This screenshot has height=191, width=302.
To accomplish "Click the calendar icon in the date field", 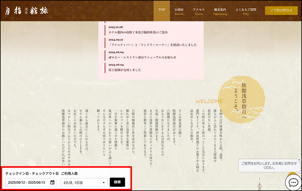I will (53, 182).
